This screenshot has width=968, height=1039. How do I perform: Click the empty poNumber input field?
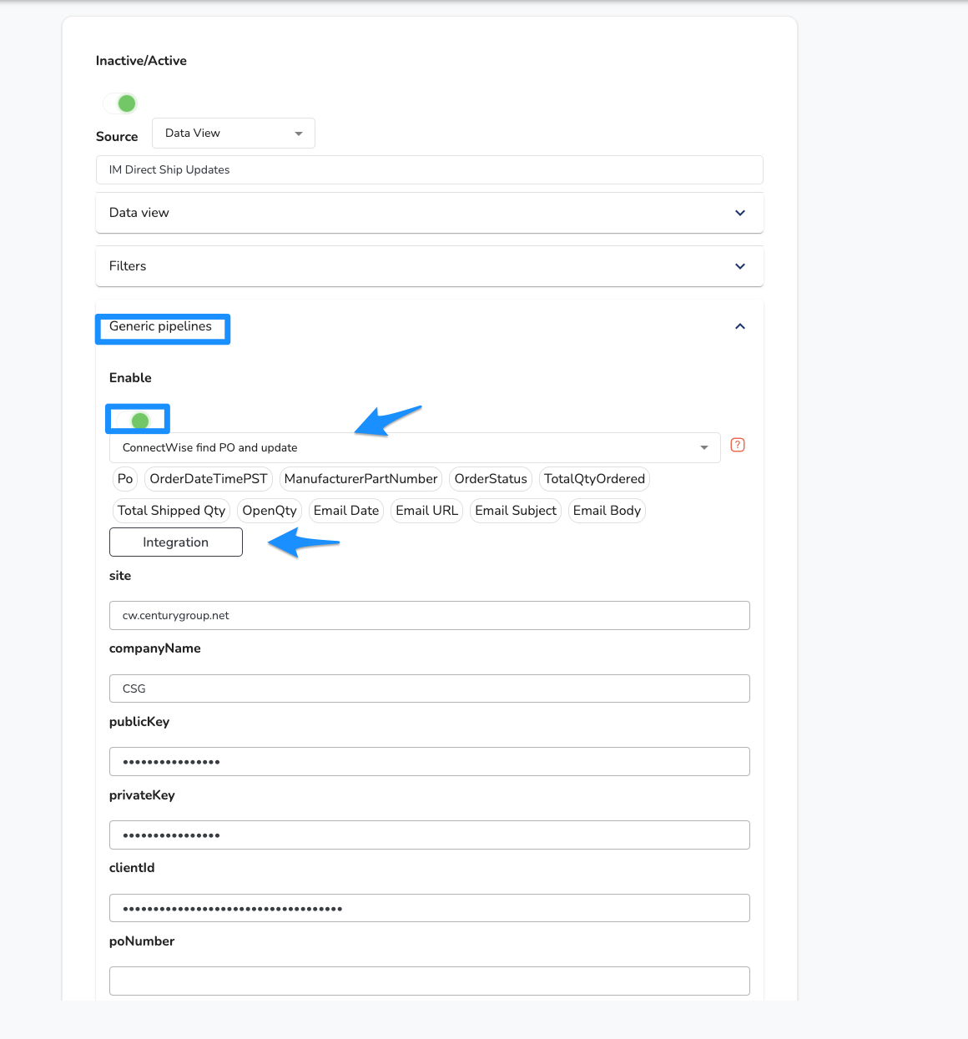[430, 981]
